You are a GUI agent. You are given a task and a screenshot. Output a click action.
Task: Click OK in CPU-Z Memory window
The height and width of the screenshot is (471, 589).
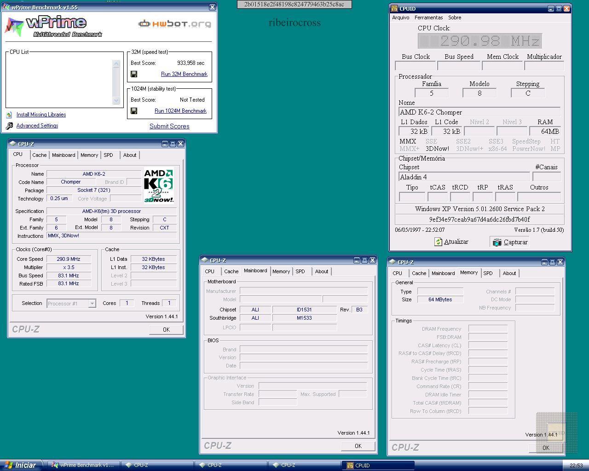546,448
